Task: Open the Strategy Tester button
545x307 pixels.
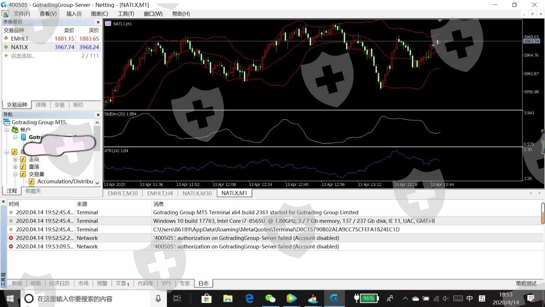Action: (526, 283)
